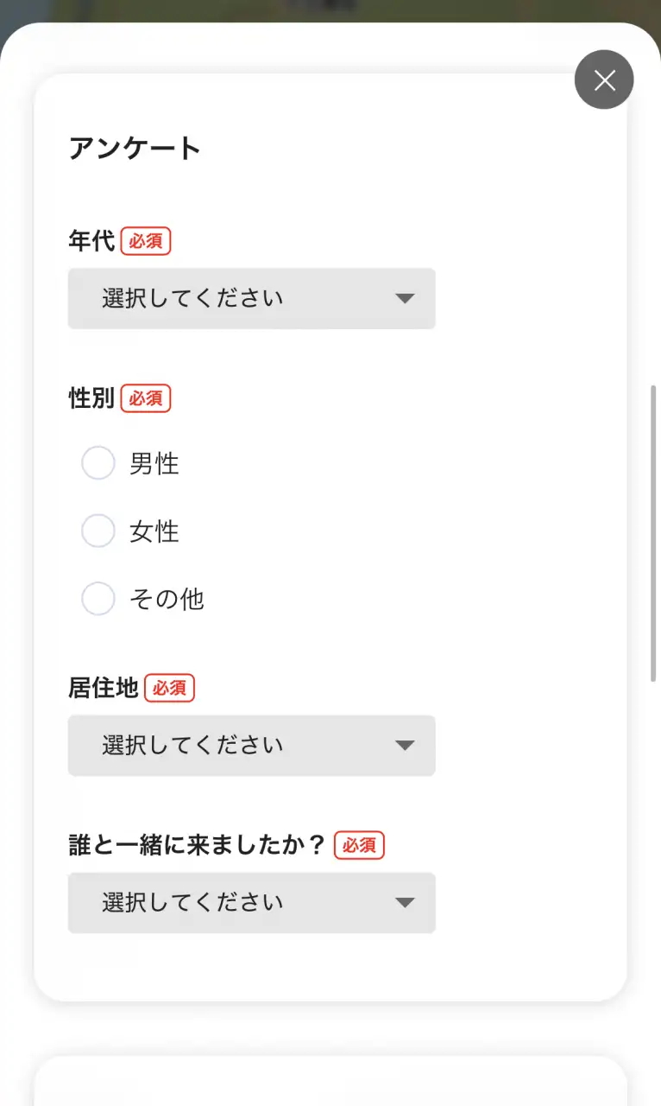Expand the 居住地 選択してください dropdown

point(252,745)
